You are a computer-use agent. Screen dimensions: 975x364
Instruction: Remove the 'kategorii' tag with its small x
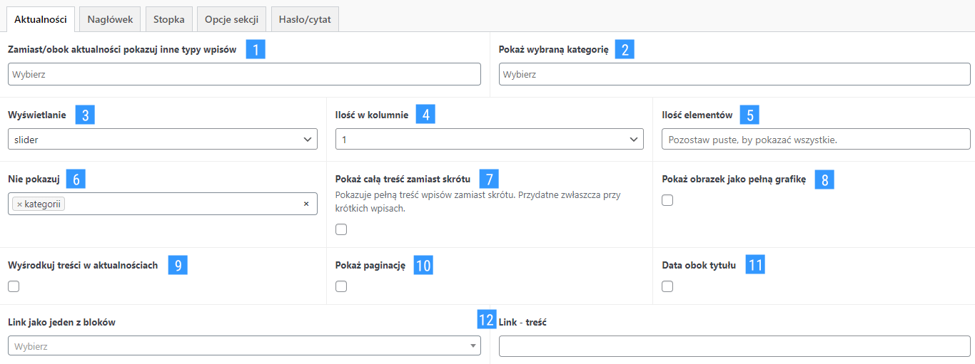pyautogui.click(x=19, y=204)
